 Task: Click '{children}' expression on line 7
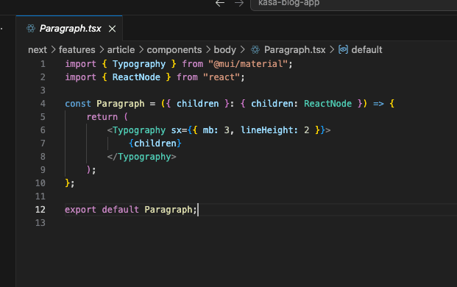(155, 143)
